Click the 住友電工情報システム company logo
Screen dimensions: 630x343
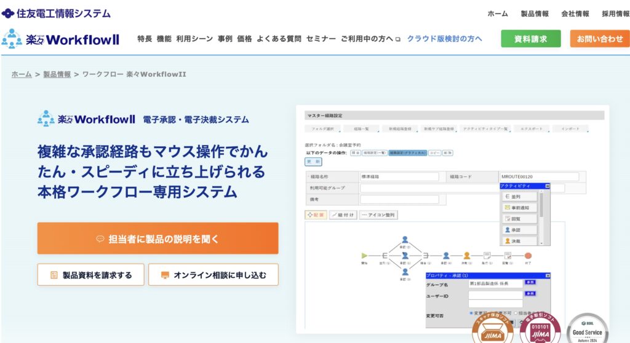(56, 14)
